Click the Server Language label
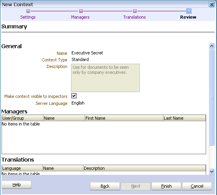The width and height of the screenshot is (217, 195). point(51,103)
